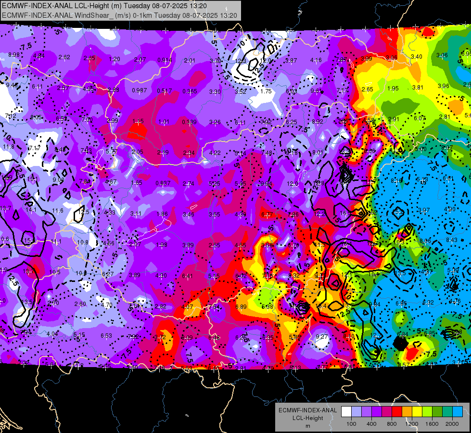Click the ECMWF-INDEX-ANAL text in legend
The width and height of the screenshot is (471, 433).
point(307,410)
